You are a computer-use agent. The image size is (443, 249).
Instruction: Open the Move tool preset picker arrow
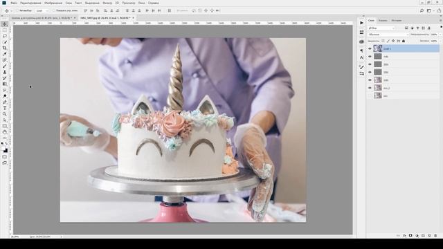(x=11, y=11)
